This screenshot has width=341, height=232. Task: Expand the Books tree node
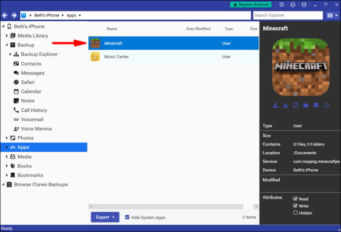point(6,166)
